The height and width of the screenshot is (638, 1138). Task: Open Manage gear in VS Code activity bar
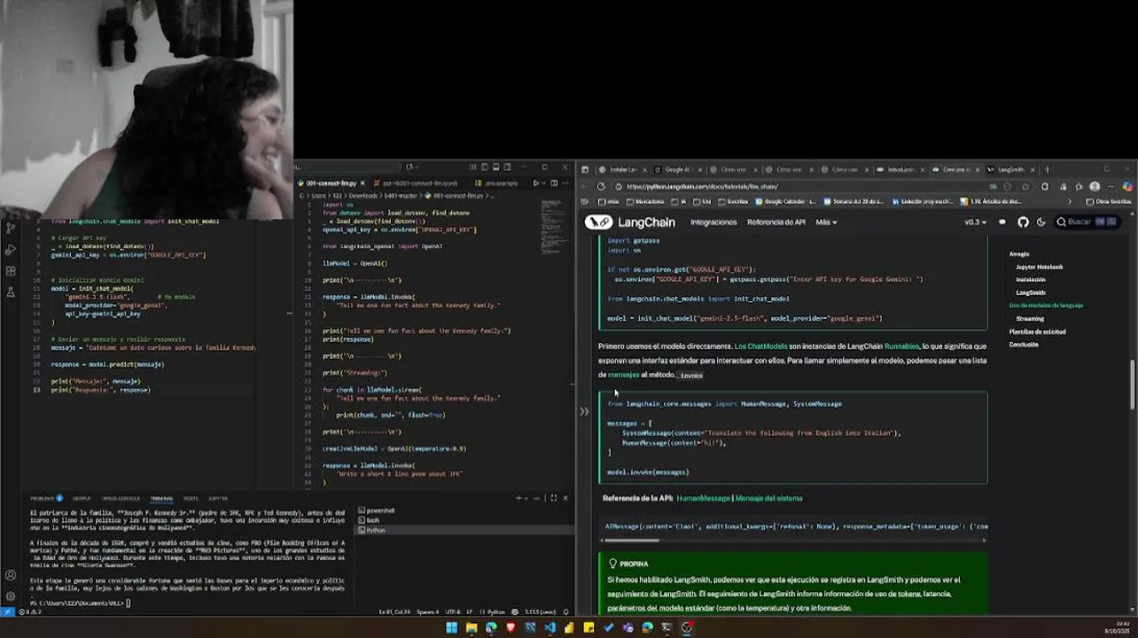pos(10,596)
